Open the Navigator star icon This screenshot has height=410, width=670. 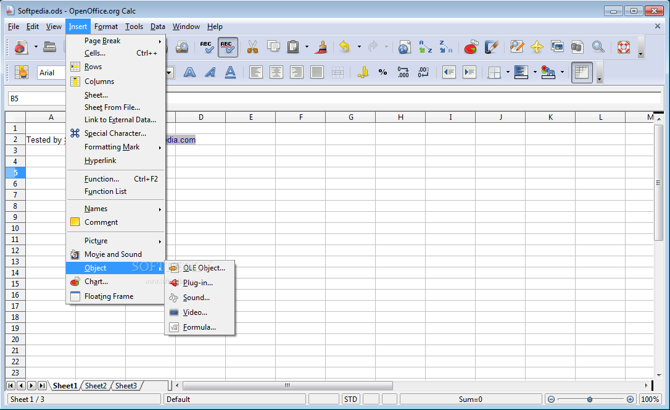(x=537, y=46)
